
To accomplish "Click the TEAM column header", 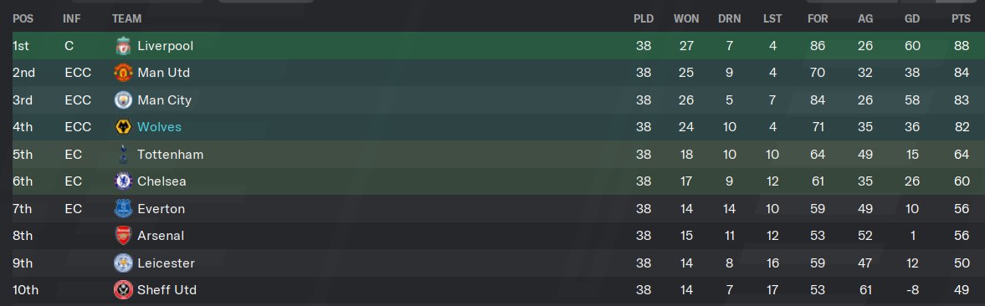I will (126, 18).
